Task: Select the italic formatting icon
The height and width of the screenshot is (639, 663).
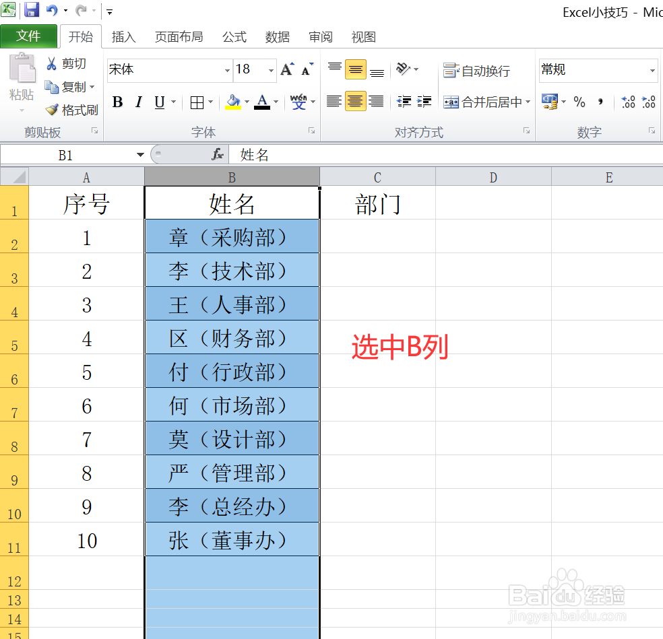Action: 139,102
